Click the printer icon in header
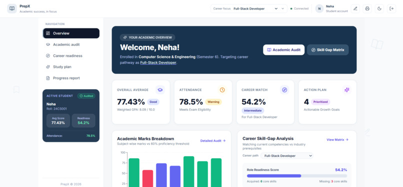403x187 pixels. 367,8
